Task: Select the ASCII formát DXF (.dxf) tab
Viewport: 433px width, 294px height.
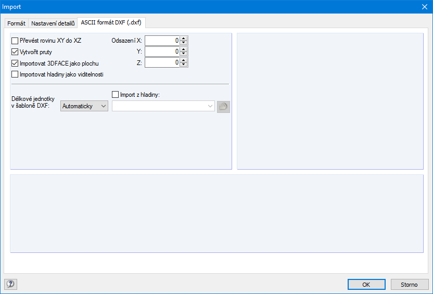Action: click(111, 23)
